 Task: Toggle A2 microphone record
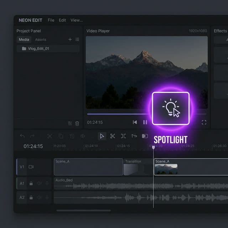(x=47, y=197)
